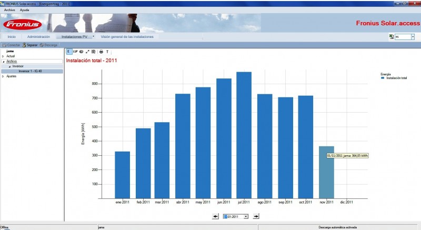
Task: Click the diagonal-arrow zoom chart icon
Action: click(87, 52)
